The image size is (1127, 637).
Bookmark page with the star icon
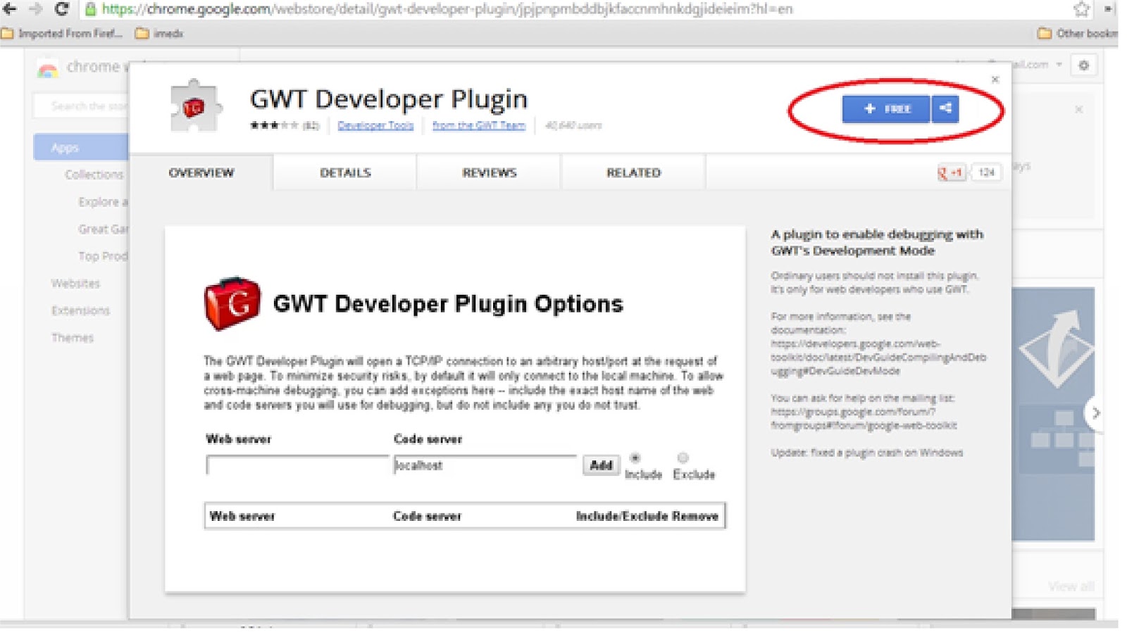coord(1082,9)
